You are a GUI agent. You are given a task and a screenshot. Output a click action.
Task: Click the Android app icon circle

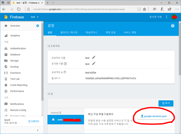click(x=53, y=119)
